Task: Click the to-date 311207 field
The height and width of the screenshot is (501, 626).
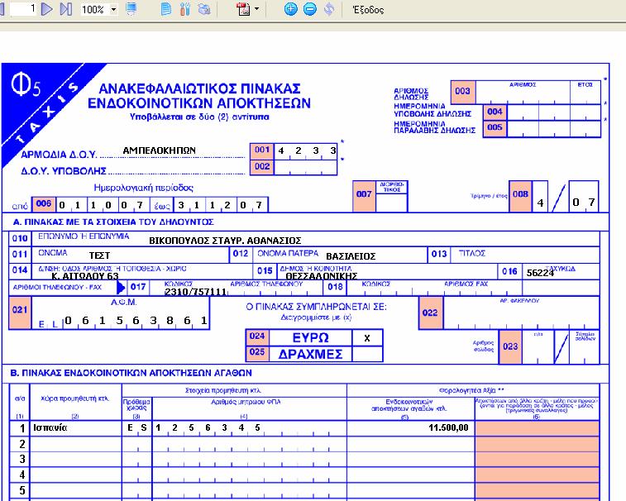Action: (x=221, y=205)
